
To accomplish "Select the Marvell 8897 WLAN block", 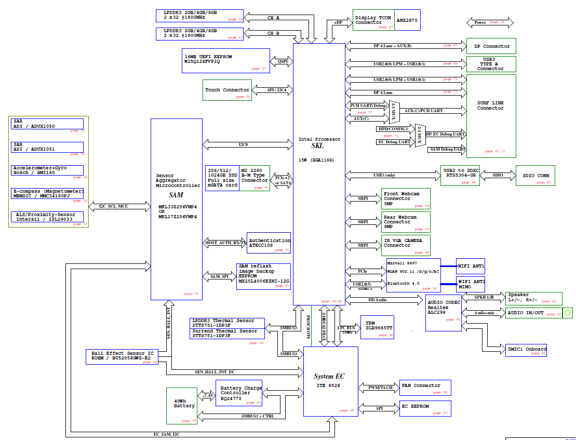I will pyautogui.click(x=413, y=275).
